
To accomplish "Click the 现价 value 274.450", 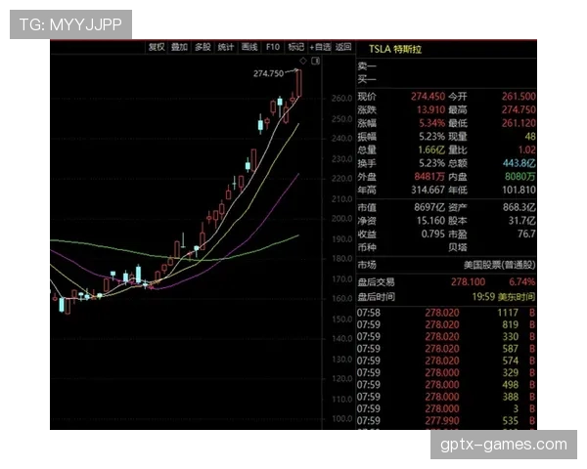I will [428, 97].
